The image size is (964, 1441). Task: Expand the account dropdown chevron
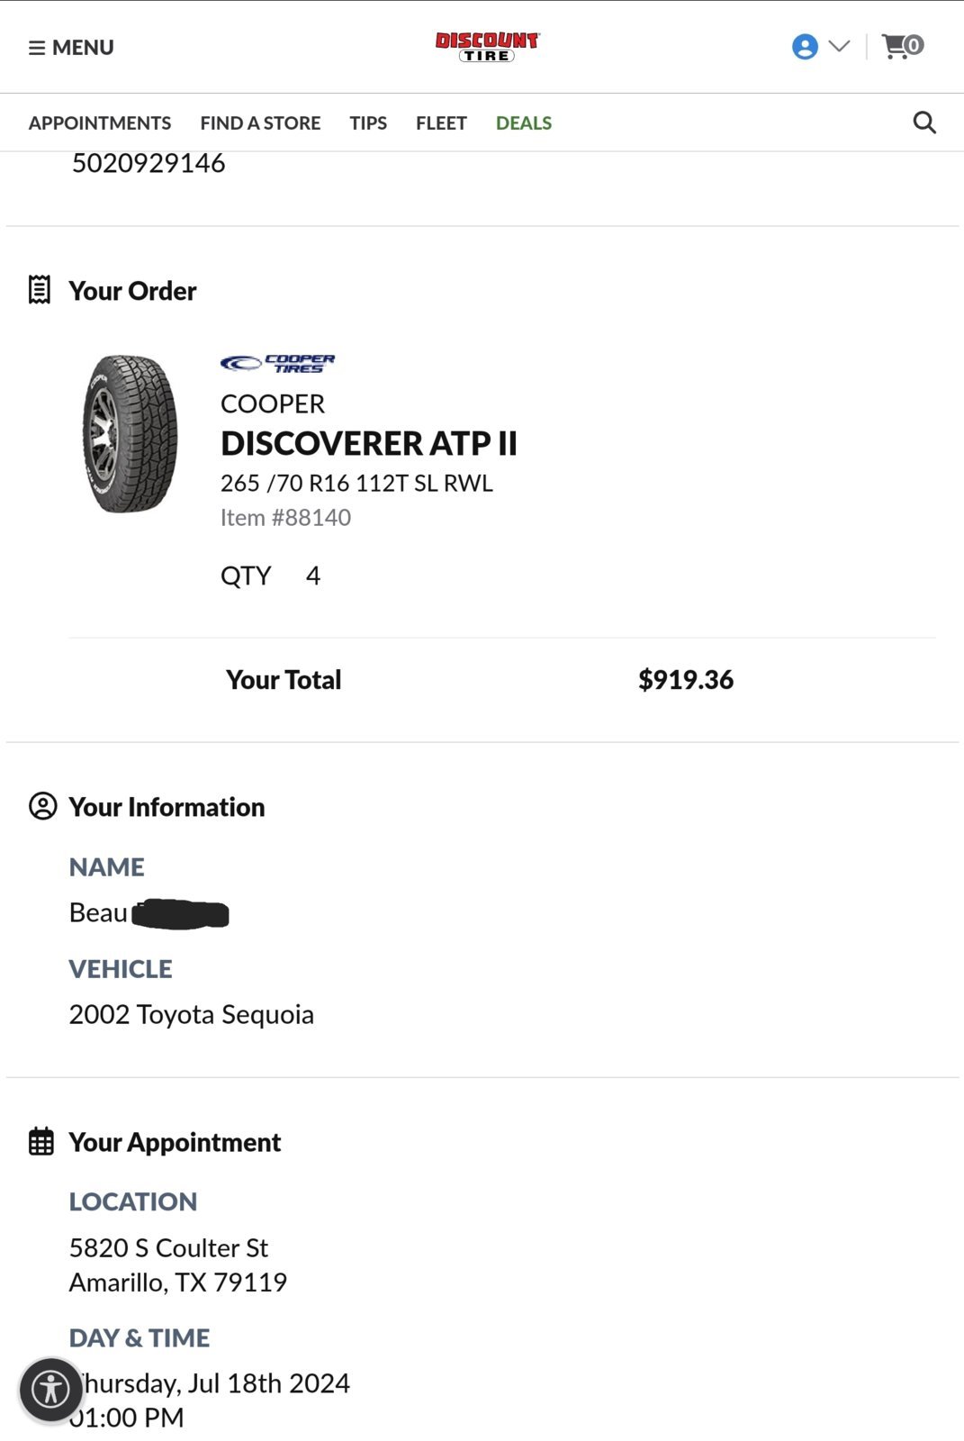click(839, 46)
